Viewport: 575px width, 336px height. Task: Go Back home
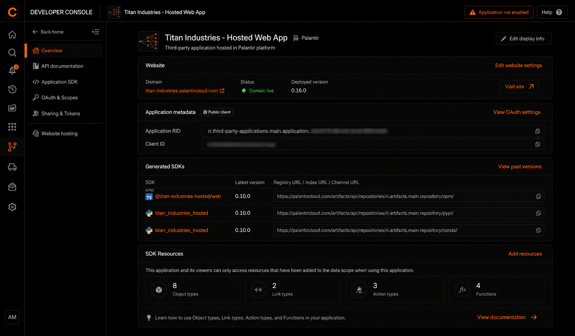(x=48, y=32)
